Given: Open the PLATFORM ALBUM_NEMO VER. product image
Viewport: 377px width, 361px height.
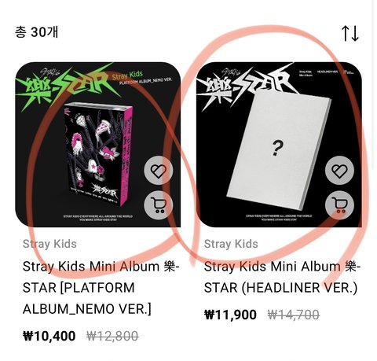Looking at the screenshot, I should click(x=98, y=145).
